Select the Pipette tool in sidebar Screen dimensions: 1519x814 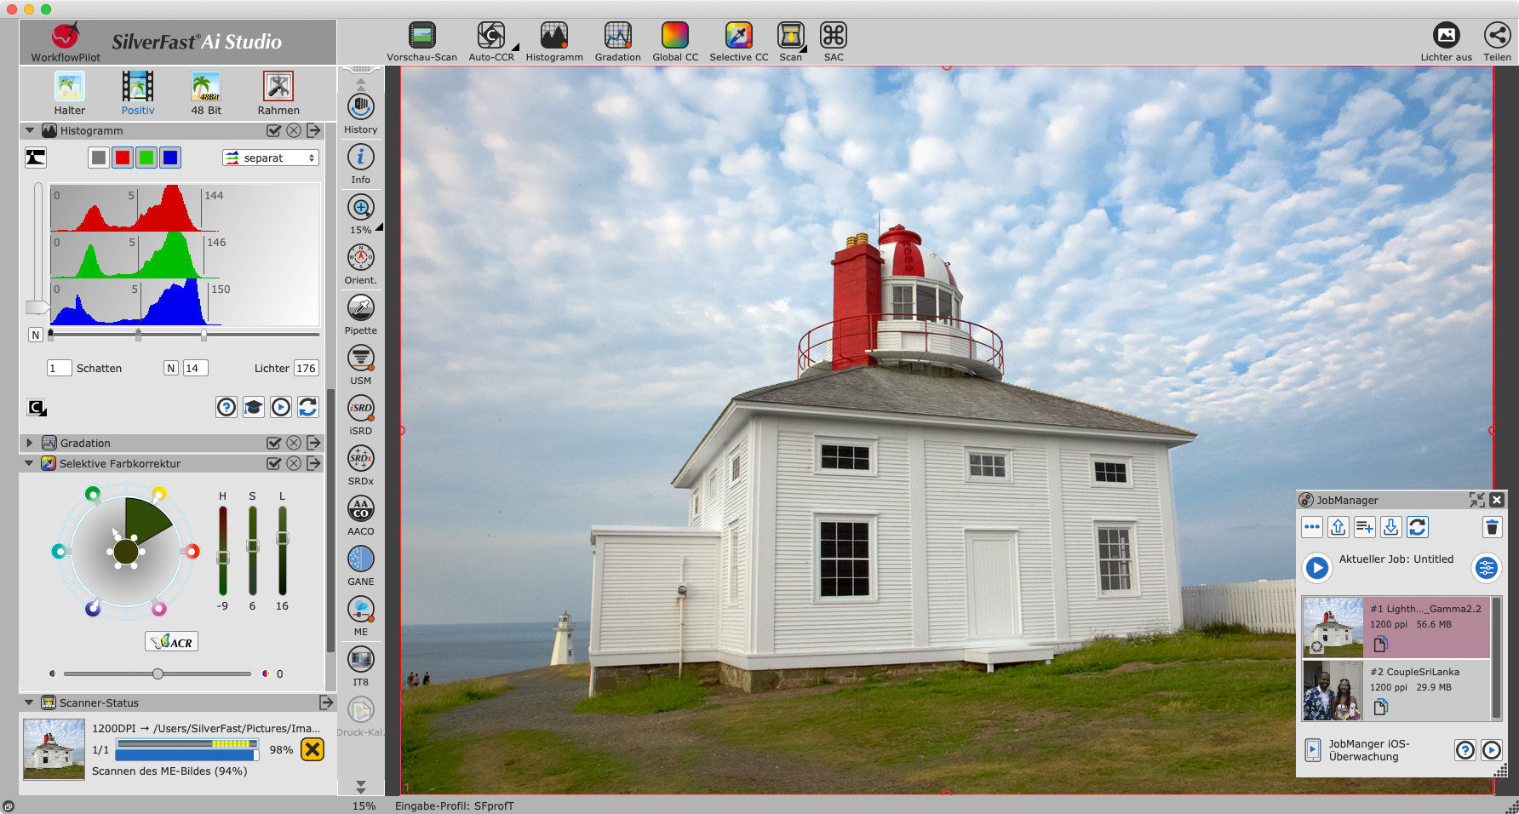(361, 307)
